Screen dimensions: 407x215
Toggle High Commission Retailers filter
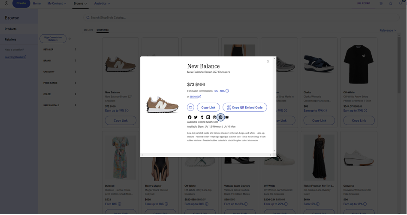pos(53,39)
